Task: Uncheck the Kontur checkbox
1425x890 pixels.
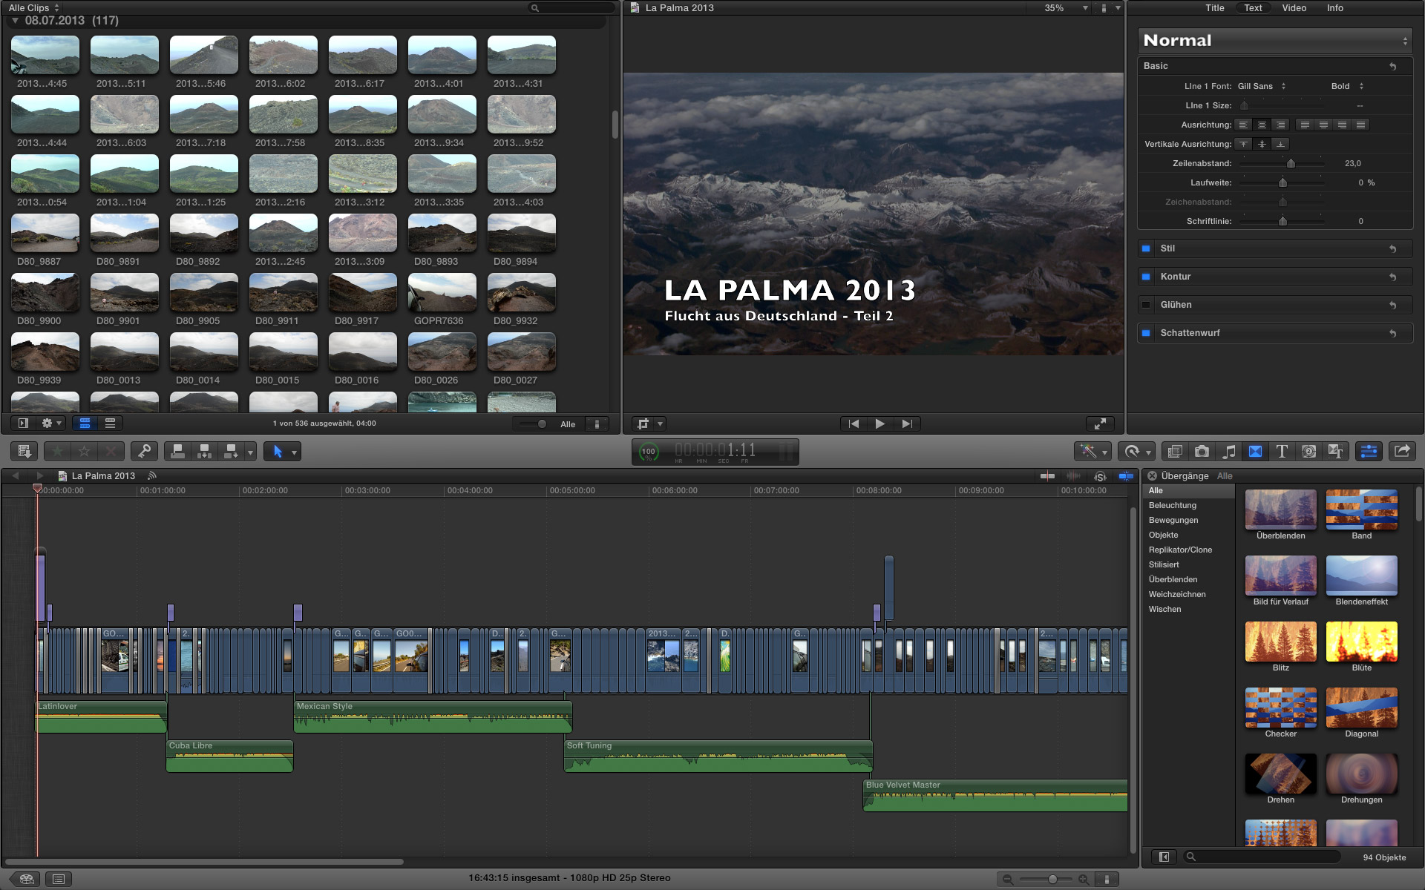Action: tap(1146, 277)
